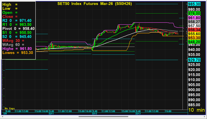
Task: Click the gray 958.27 price marker
Action: [x=194, y=22]
